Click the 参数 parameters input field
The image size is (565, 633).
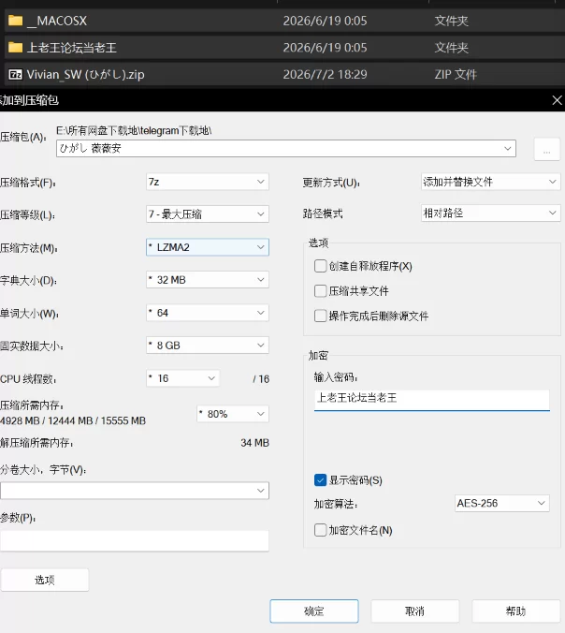(135, 541)
